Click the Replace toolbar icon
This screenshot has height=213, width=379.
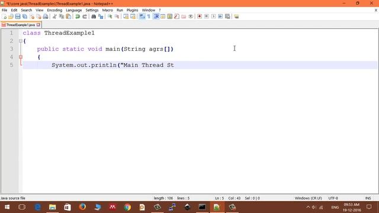click(101, 17)
